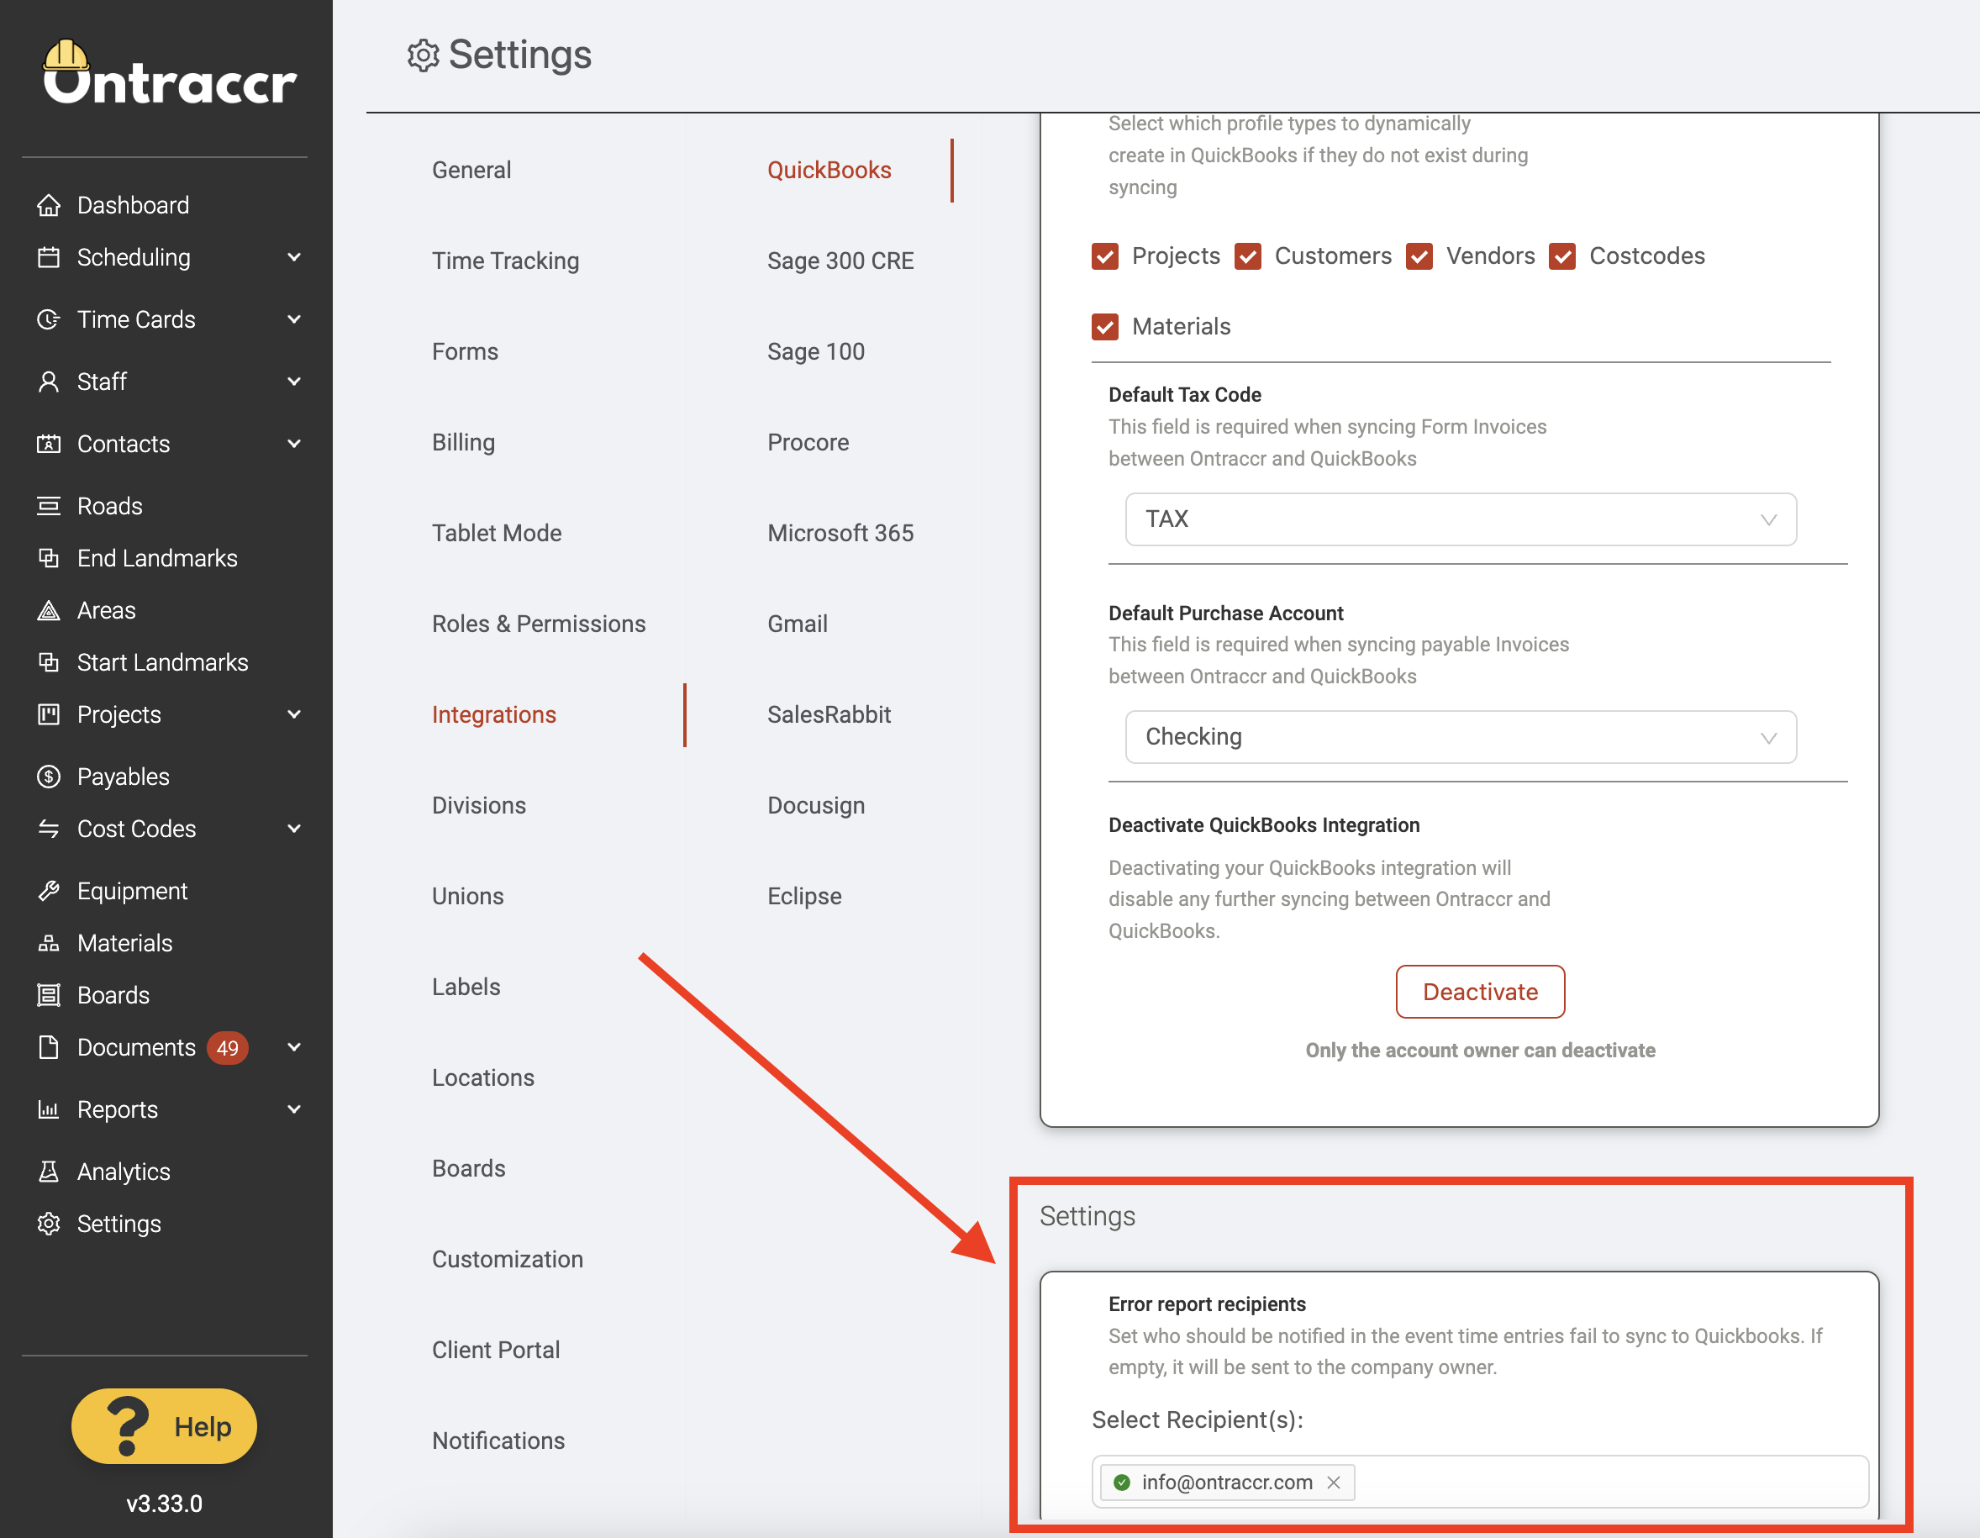Open the Time Tracking settings tab
The height and width of the screenshot is (1538, 1980).
tap(505, 261)
